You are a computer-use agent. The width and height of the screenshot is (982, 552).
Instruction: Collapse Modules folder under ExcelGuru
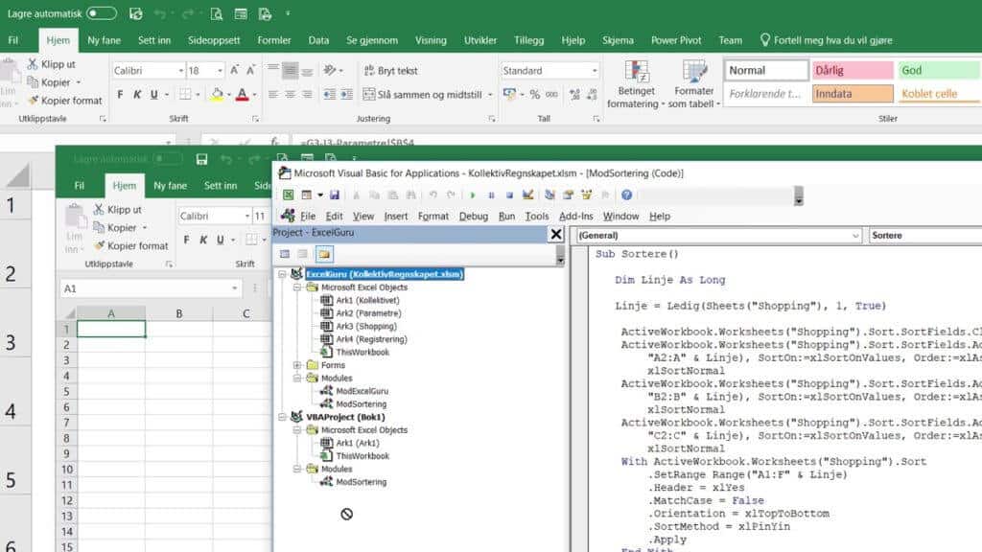point(297,378)
